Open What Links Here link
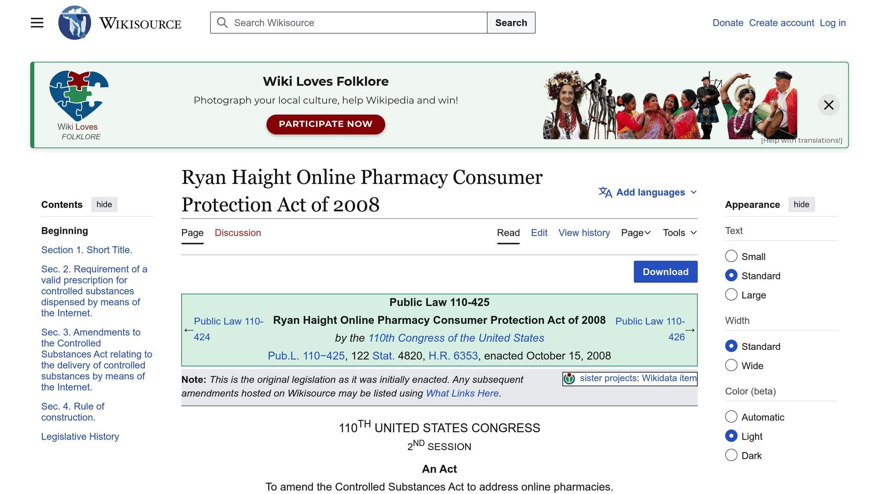Viewport: 879px width, 494px height. tap(462, 393)
